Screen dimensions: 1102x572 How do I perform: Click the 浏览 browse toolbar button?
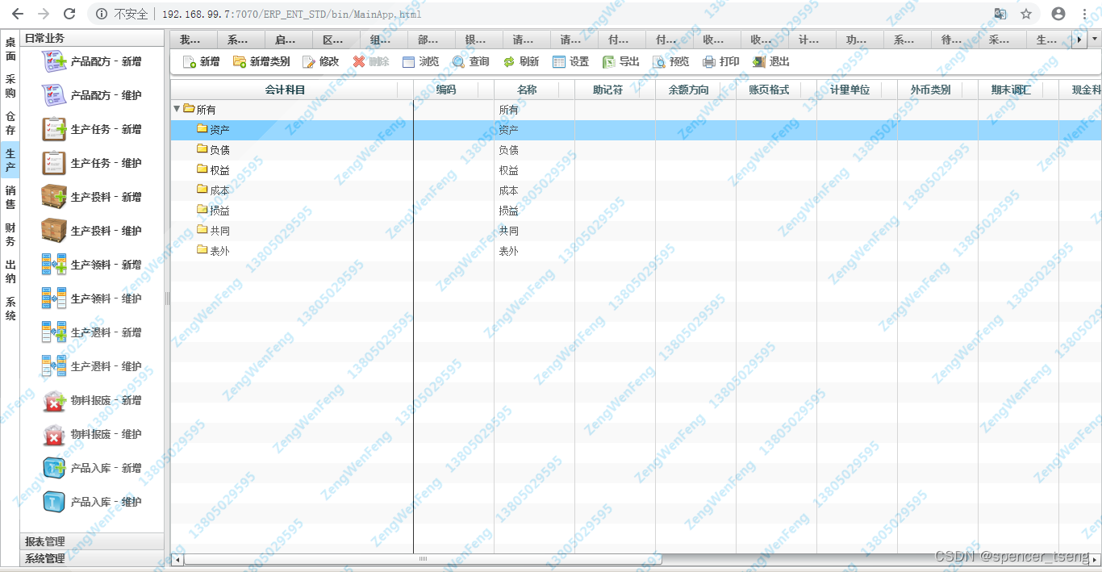420,61
